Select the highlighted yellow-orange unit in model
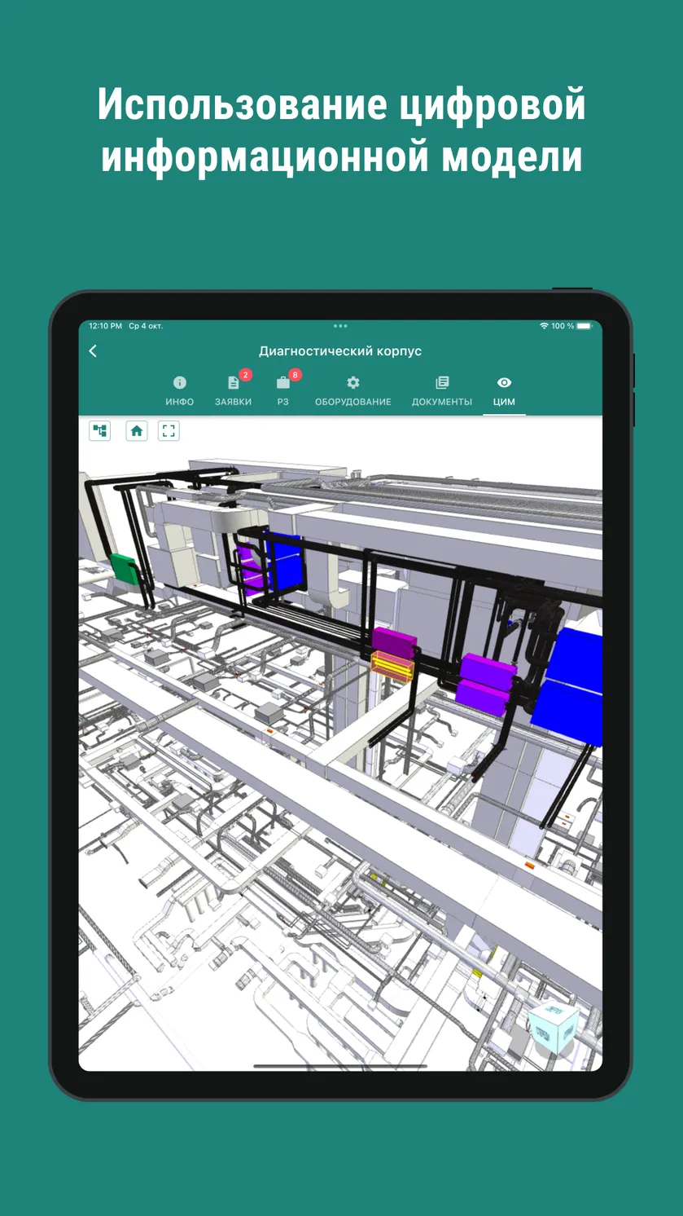The width and height of the screenshot is (683, 1216). pos(392,666)
